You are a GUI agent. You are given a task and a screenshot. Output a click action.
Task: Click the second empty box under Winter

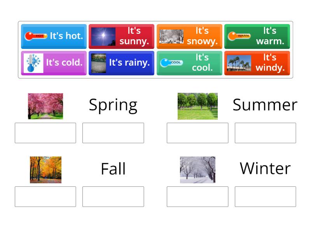266,196
